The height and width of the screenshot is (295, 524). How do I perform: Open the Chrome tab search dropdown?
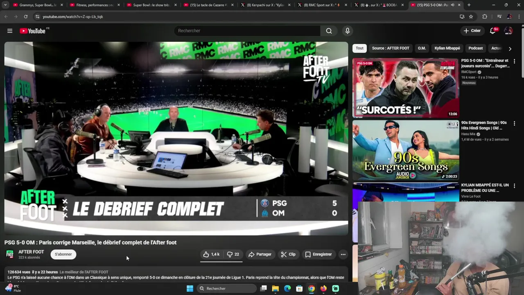5,5
